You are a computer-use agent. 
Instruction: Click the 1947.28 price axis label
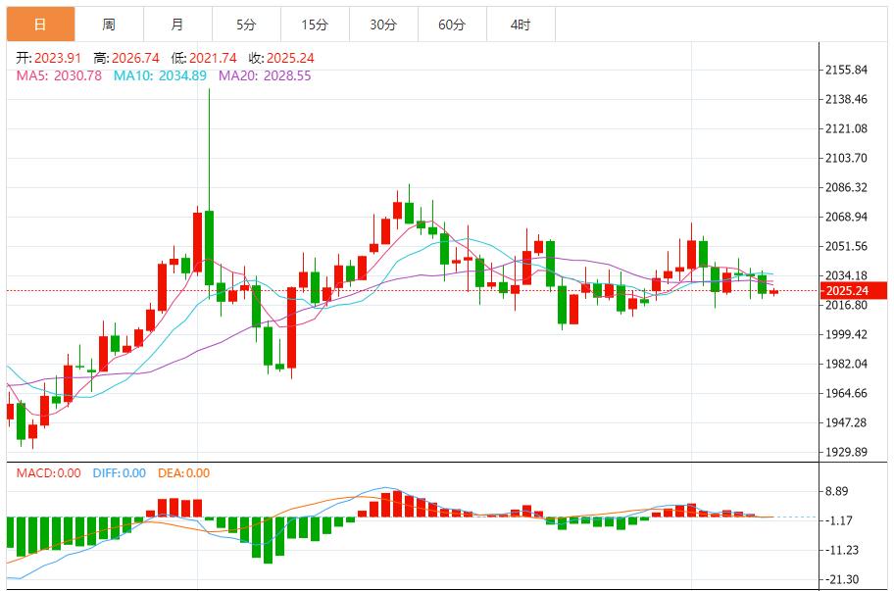(847, 422)
